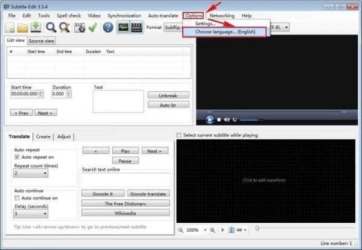Check Select current subtitle while playing
The width and height of the screenshot is (362, 250).
pyautogui.click(x=179, y=135)
